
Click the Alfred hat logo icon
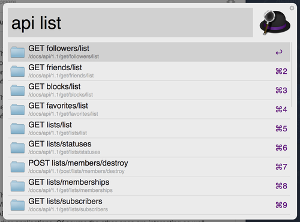pos(275,22)
